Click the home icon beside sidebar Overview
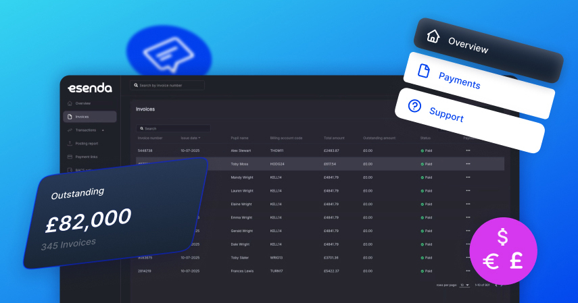This screenshot has width=578, height=303. click(70, 103)
